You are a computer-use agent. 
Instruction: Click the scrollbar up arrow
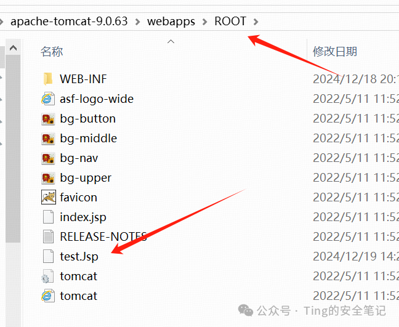pyautogui.click(x=13, y=48)
